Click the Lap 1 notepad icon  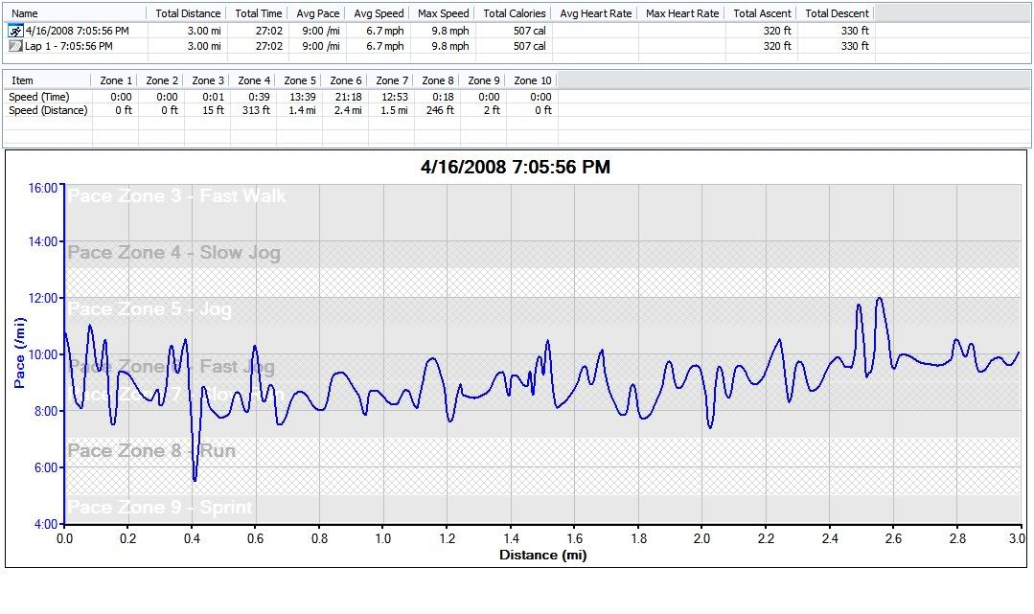[15, 46]
